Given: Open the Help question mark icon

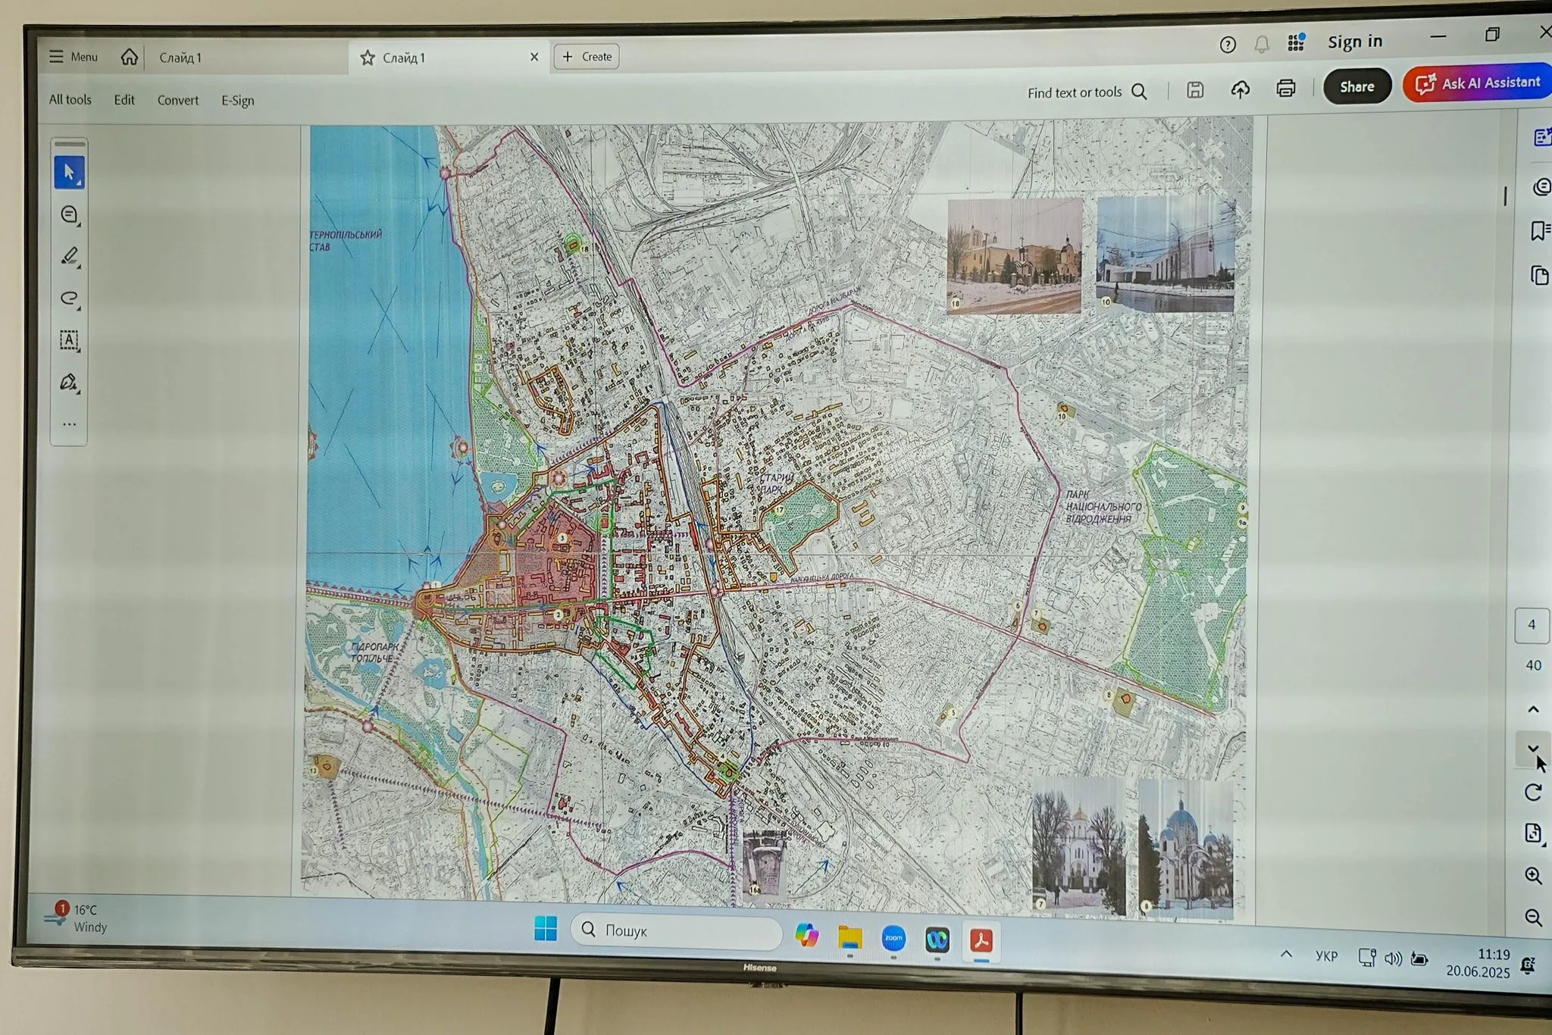Looking at the screenshot, I should (x=1228, y=45).
